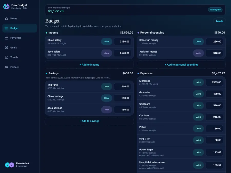
Task: Click Add to income
Action: [x=89, y=65]
